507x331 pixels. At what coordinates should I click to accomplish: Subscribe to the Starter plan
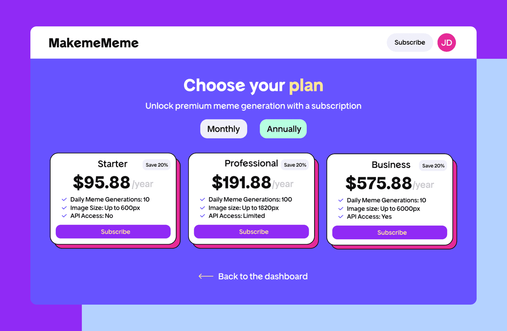tap(113, 232)
